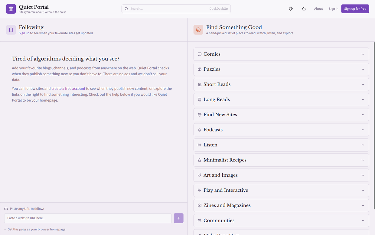Image resolution: width=375 pixels, height=235 pixels.
Task: Click the compass icon beside Find Something Good
Action: click(x=198, y=30)
